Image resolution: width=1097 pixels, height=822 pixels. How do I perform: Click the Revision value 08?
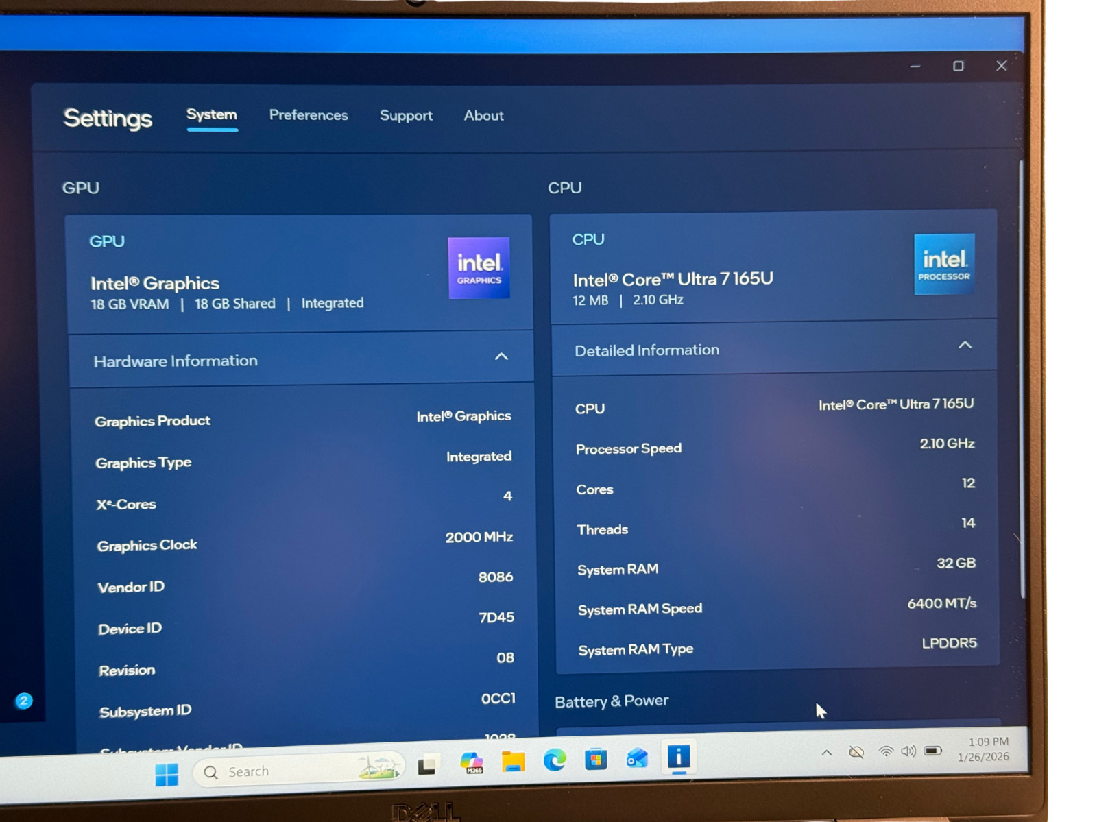coord(505,657)
